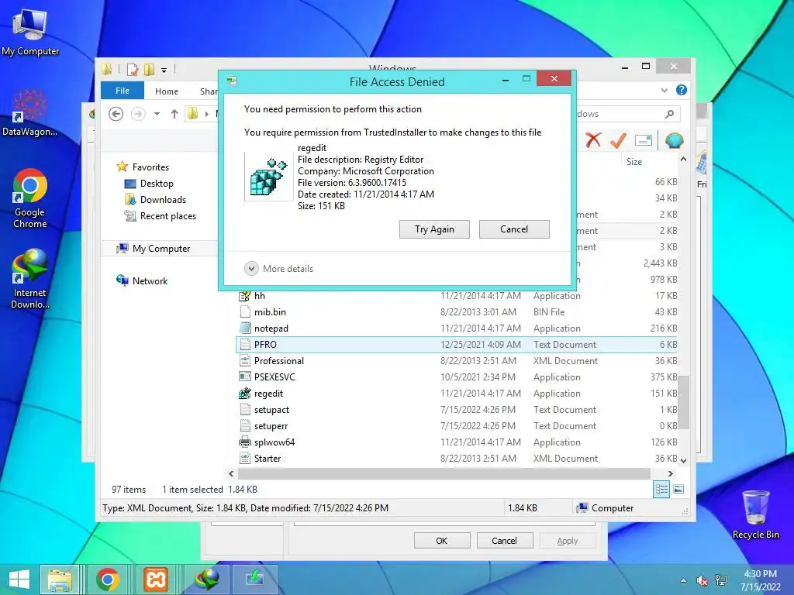
Task: Click the regedit row icon in list
Action: tap(245, 393)
